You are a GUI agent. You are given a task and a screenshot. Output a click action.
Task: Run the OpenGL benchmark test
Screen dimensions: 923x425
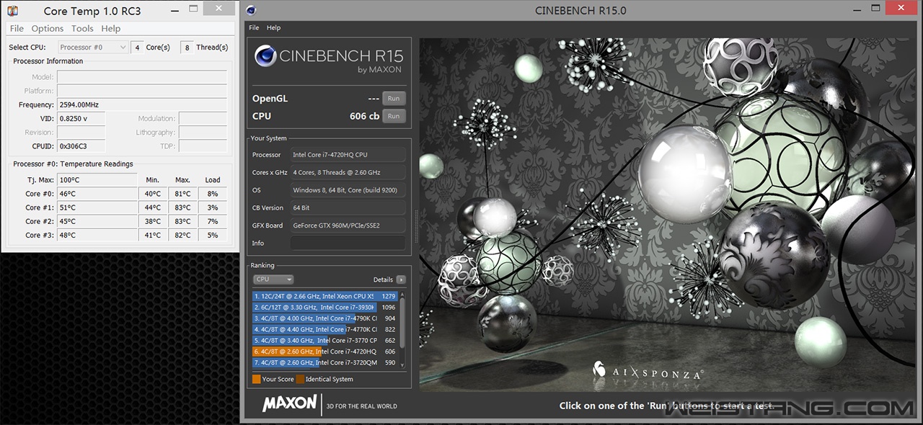click(x=394, y=99)
